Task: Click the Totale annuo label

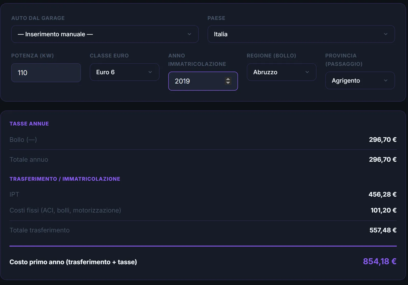Action: click(x=29, y=160)
